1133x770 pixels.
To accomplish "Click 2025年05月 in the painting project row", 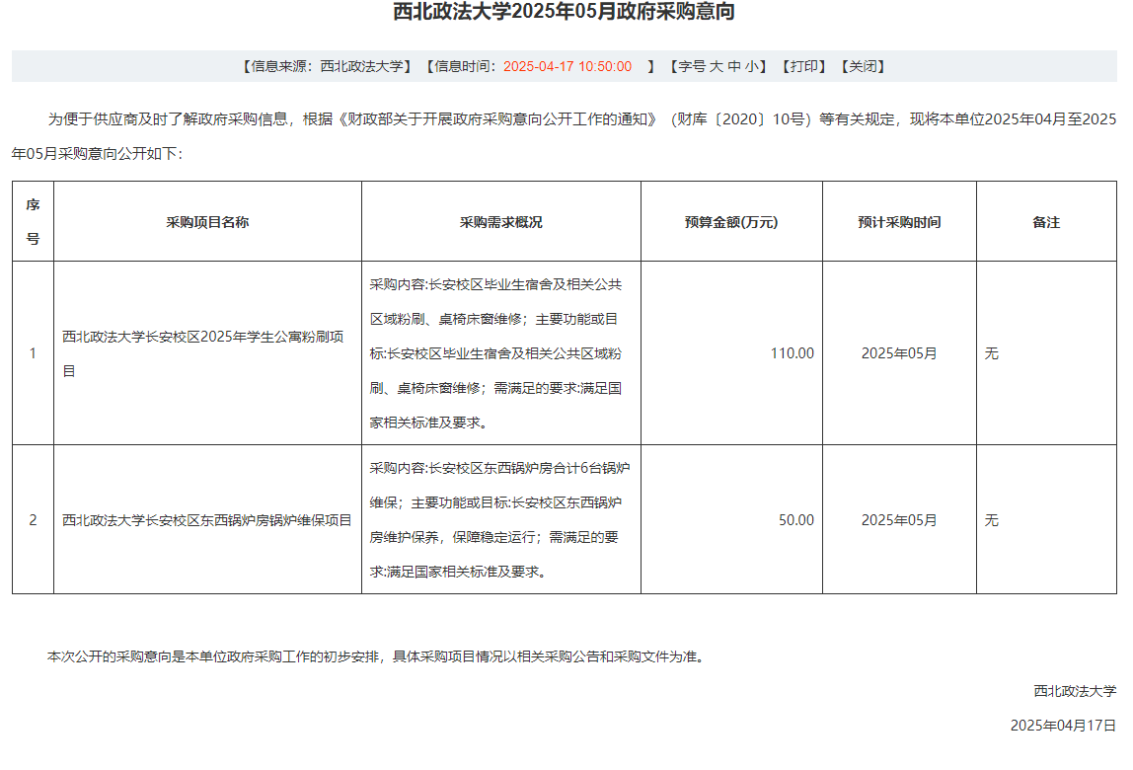I will [x=899, y=353].
